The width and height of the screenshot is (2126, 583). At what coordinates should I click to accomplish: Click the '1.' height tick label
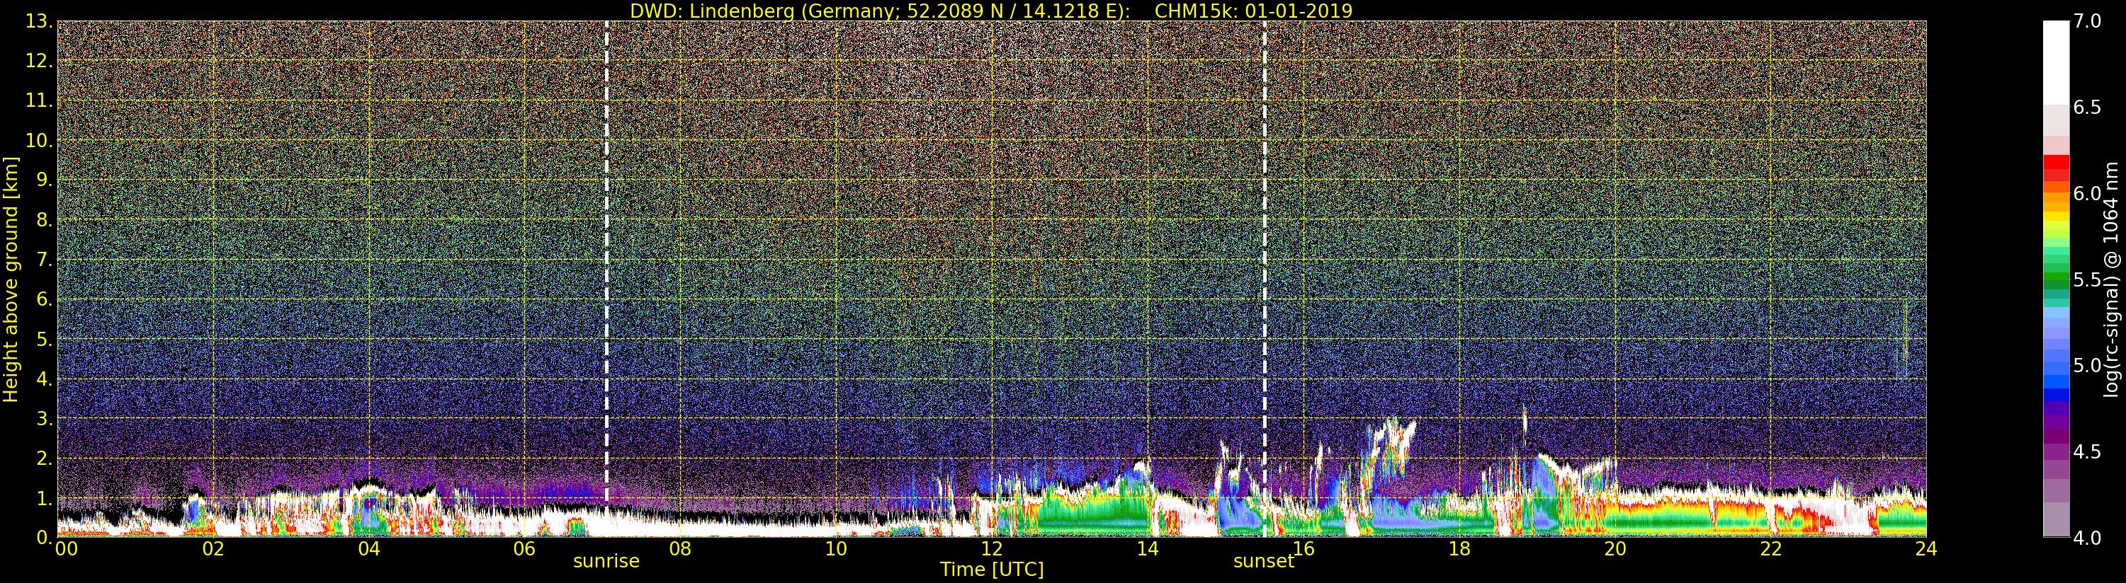(45, 498)
